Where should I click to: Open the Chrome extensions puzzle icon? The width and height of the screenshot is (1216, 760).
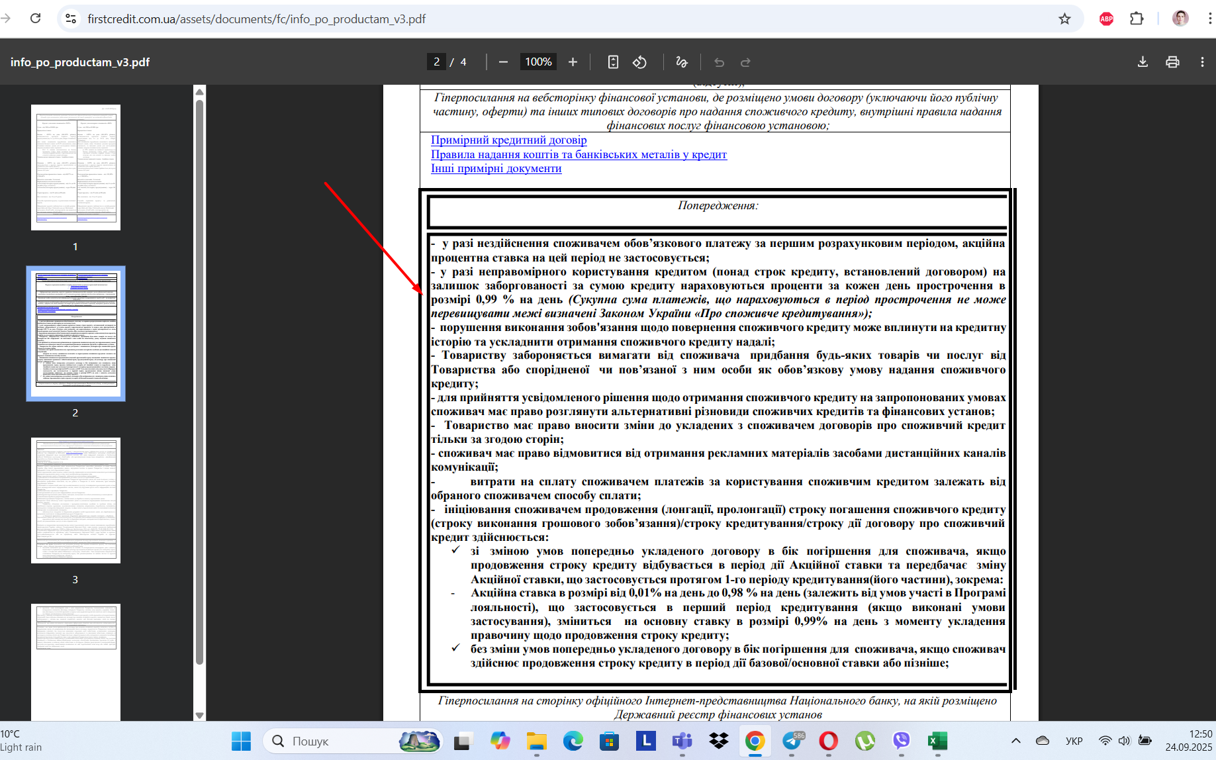(x=1137, y=19)
